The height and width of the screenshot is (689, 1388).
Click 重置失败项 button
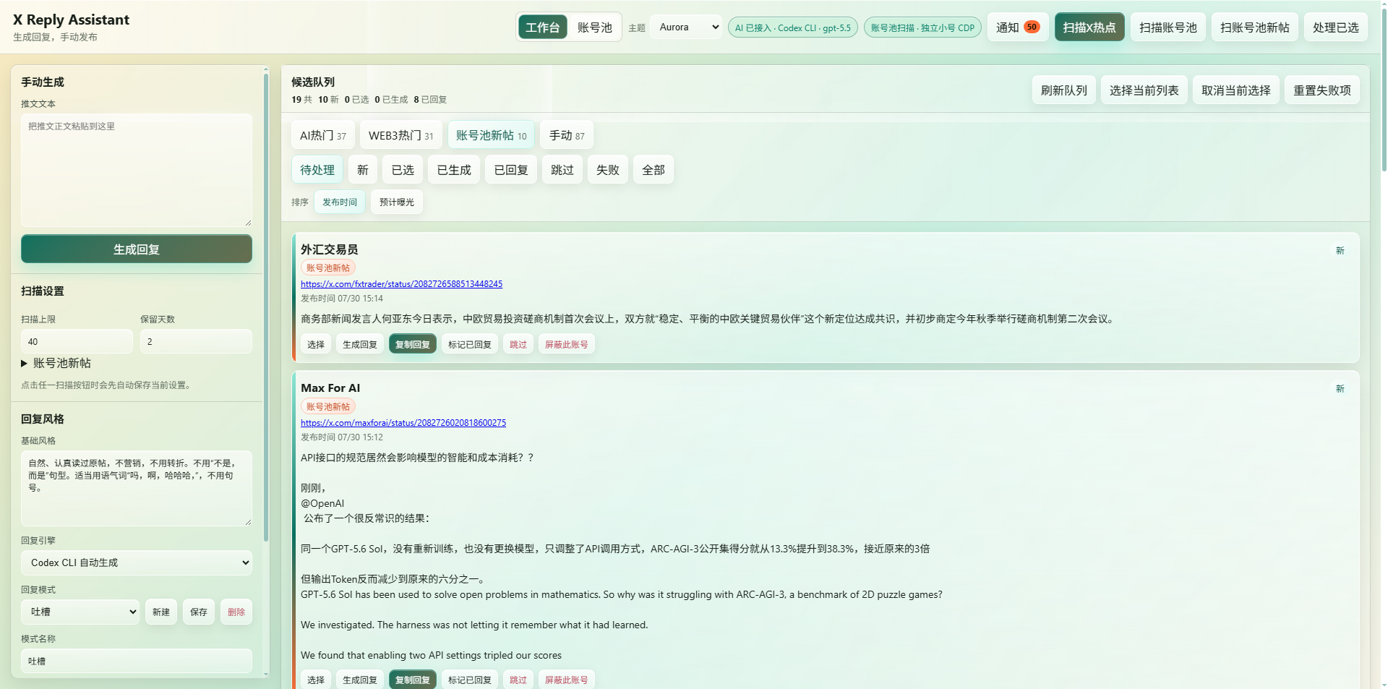1322,90
